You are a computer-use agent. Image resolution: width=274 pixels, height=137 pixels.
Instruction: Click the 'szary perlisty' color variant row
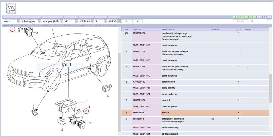coord(195,88)
